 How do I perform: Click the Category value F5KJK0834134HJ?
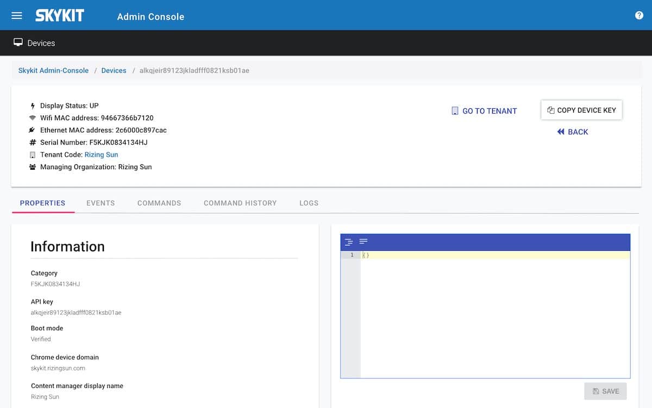[55, 284]
